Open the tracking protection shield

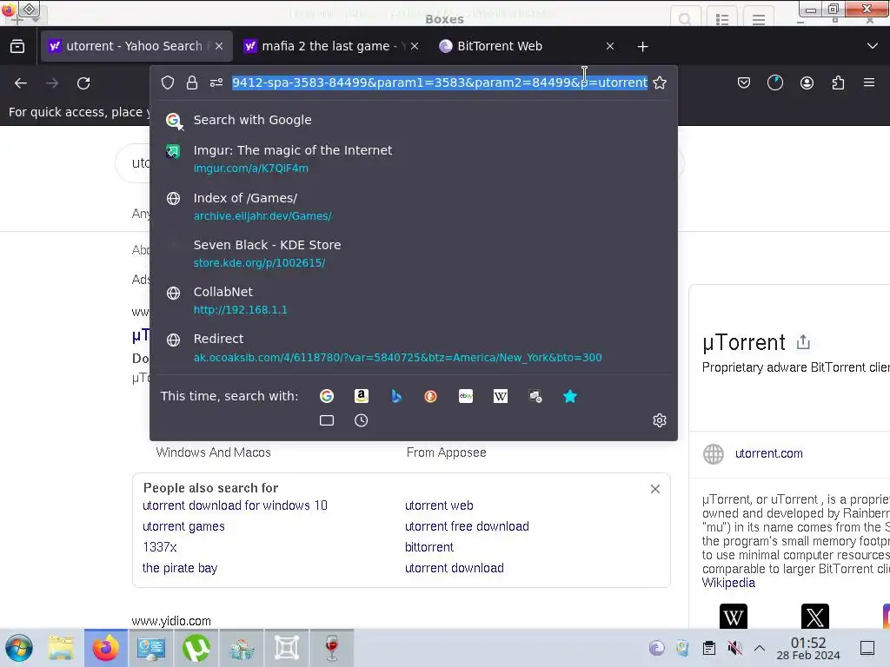coord(168,83)
